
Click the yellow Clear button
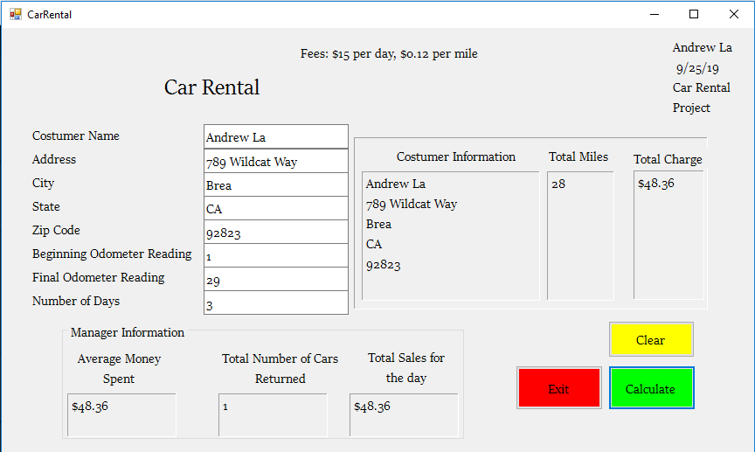click(650, 340)
